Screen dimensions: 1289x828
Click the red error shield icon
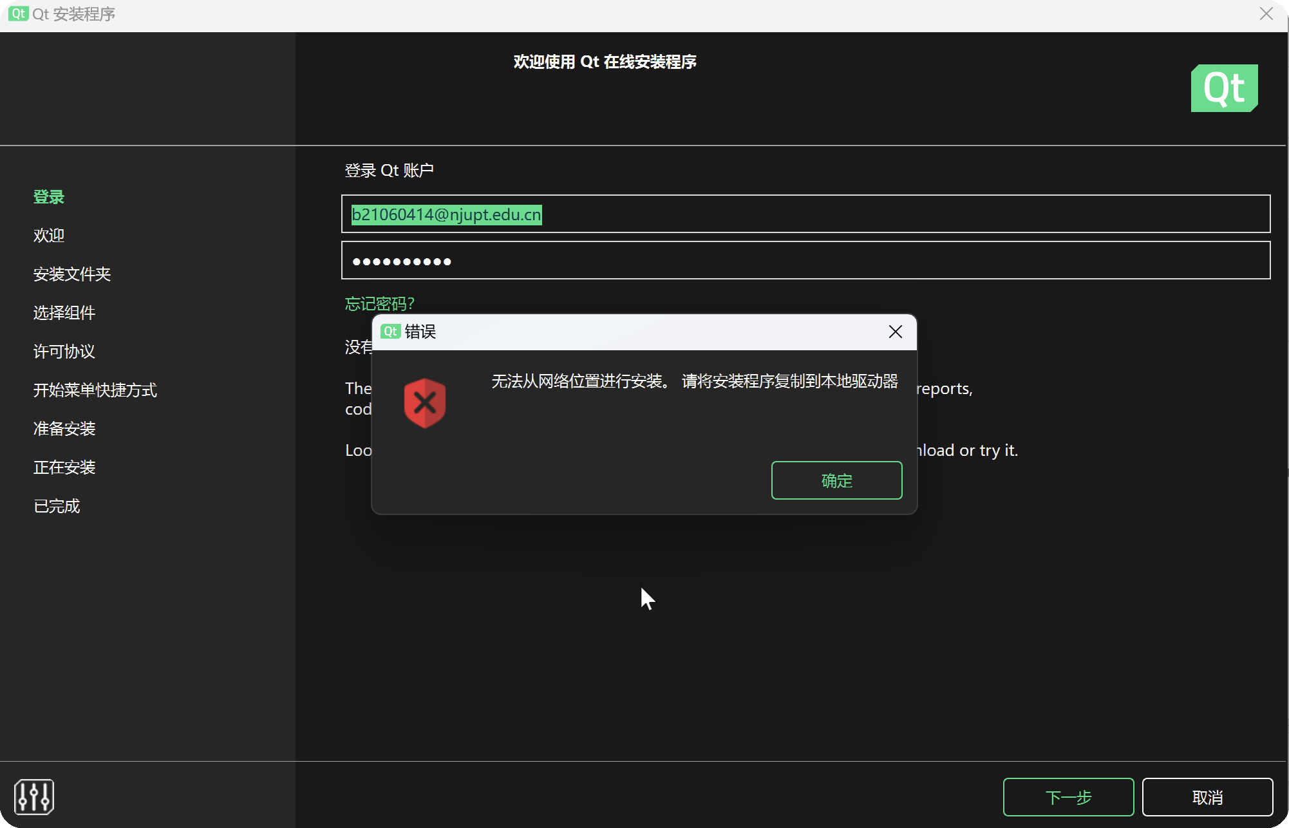[424, 403]
